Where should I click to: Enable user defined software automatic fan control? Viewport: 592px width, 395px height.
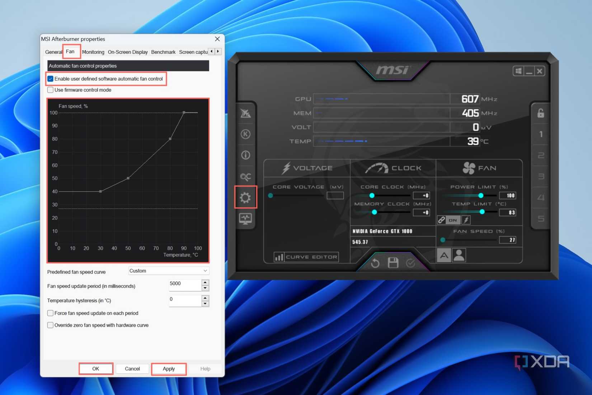(50, 79)
